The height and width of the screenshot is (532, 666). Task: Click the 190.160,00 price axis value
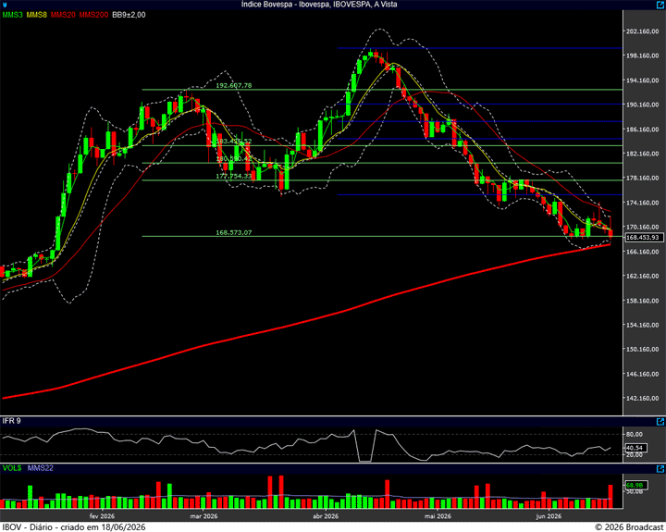tap(642, 105)
